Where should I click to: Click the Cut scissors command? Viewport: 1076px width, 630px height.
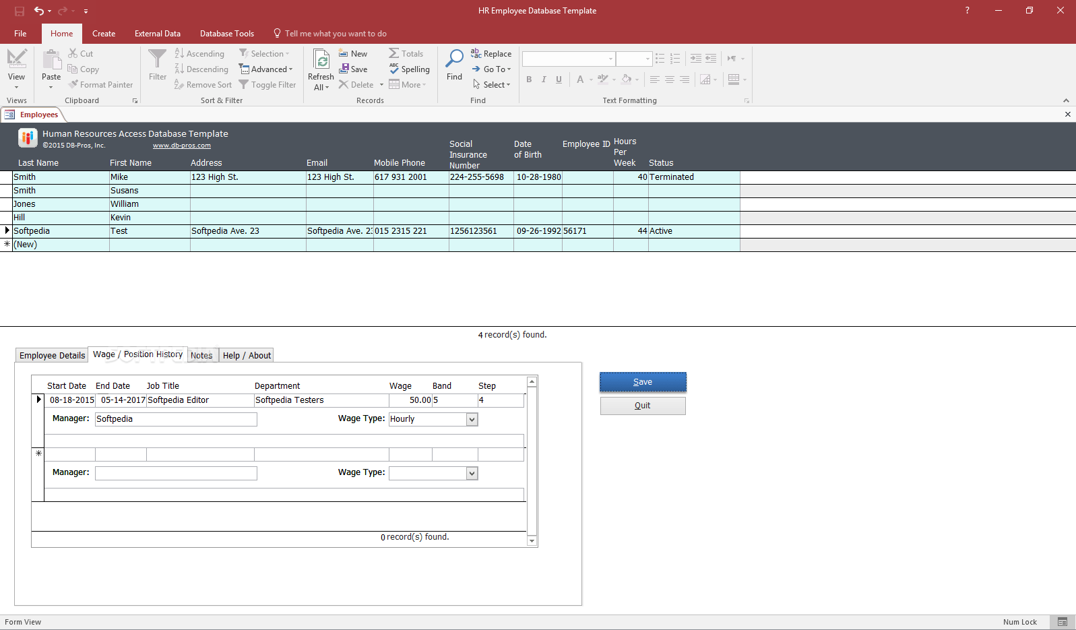(x=81, y=53)
